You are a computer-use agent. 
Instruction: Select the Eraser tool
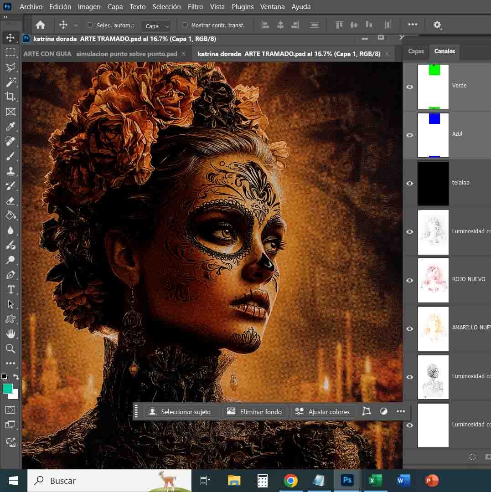tap(10, 201)
